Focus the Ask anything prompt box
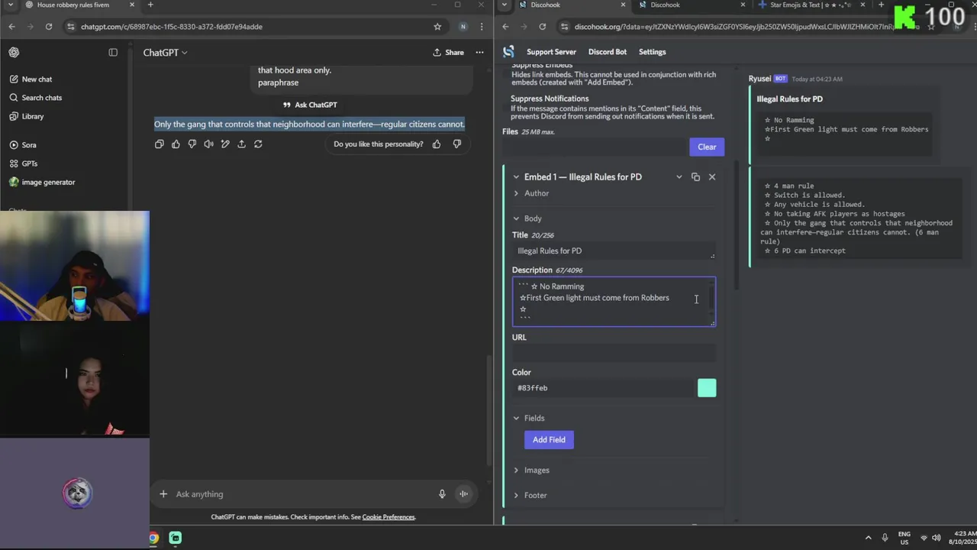Screen dimensions: 977x550 coord(301,494)
